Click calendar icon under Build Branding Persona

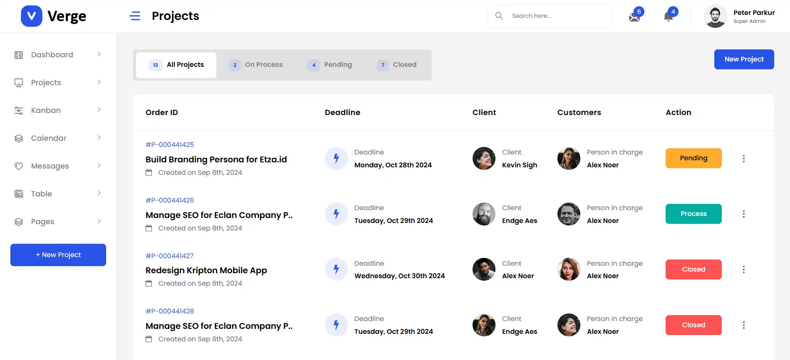tap(149, 172)
